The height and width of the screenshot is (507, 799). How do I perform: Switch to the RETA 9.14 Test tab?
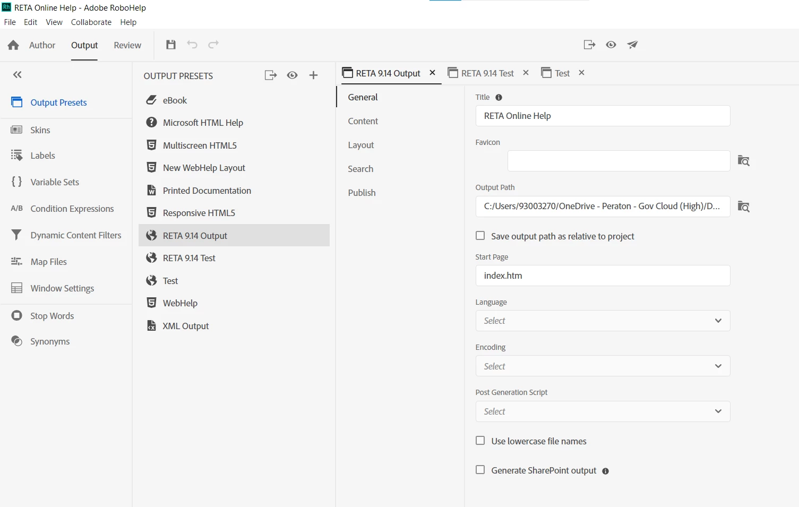tap(481, 73)
